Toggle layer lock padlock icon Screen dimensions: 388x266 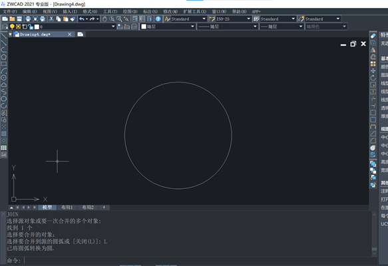click(x=31, y=27)
